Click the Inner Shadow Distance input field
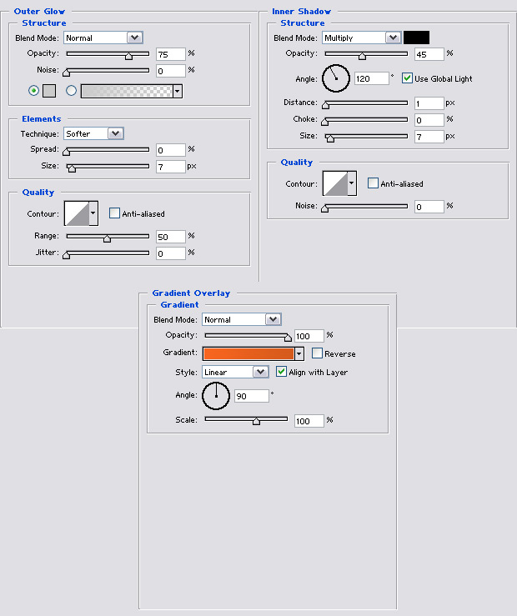This screenshot has width=517, height=616. click(x=429, y=103)
